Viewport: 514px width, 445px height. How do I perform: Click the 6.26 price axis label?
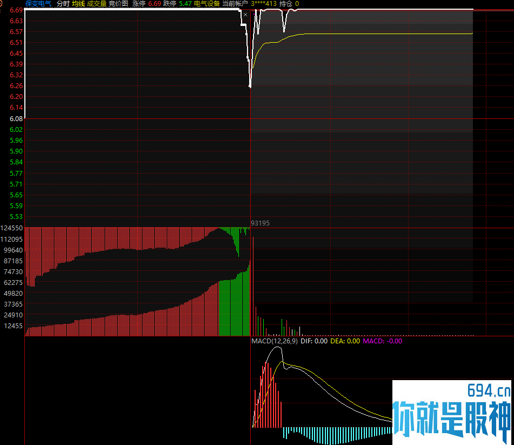pos(16,86)
